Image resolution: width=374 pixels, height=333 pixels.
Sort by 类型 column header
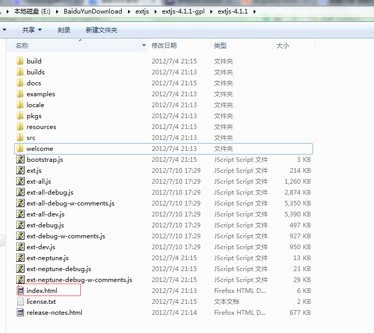pos(242,45)
